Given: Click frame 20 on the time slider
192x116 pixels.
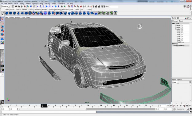Looking at the screenshot, I should [x=127, y=106].
